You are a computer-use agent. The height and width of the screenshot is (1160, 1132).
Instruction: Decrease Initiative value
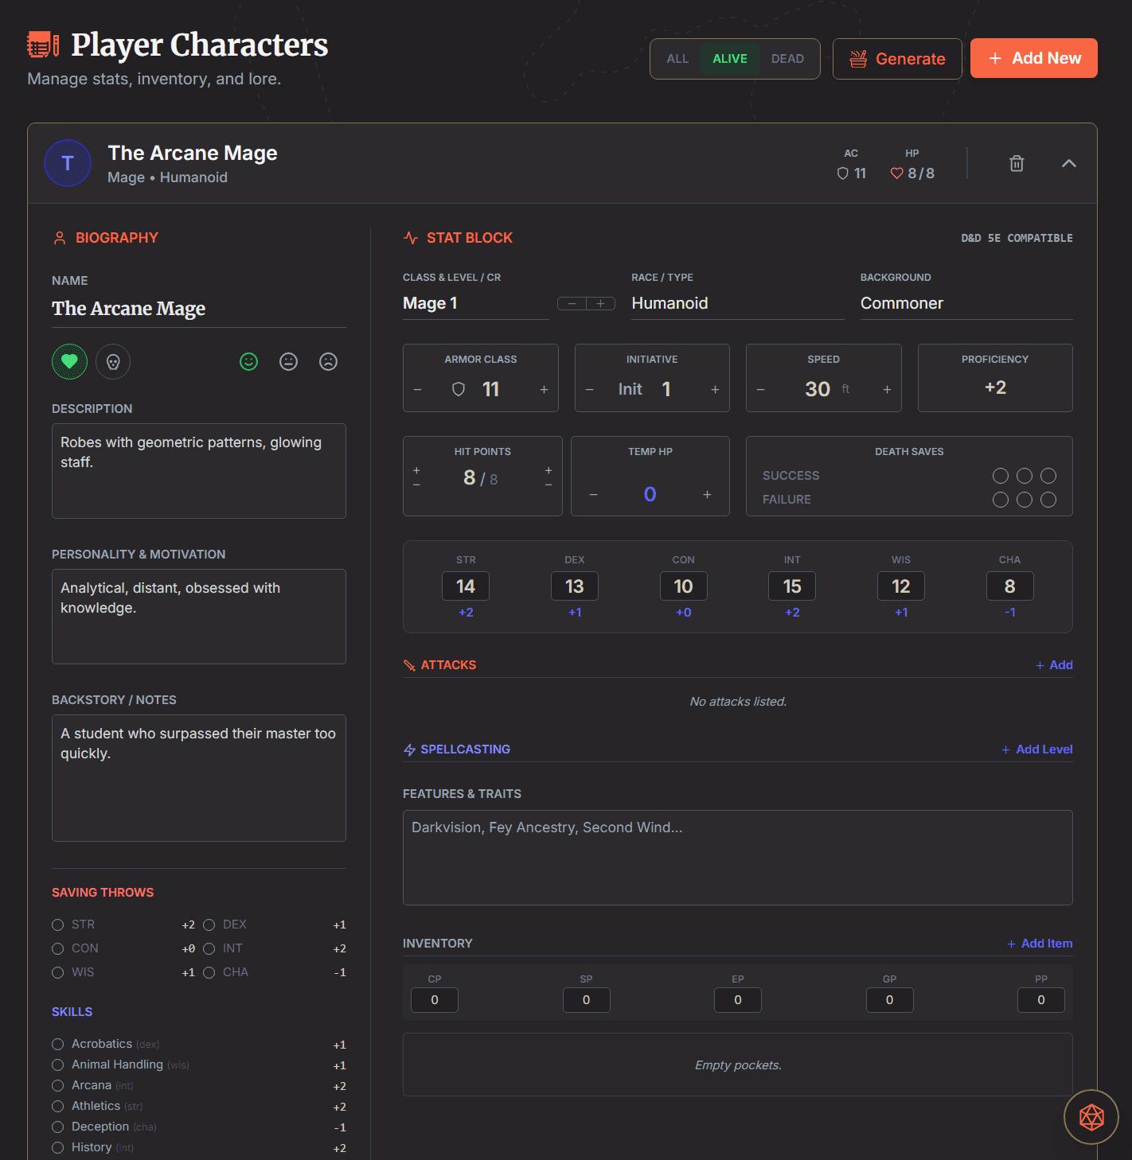[590, 390]
